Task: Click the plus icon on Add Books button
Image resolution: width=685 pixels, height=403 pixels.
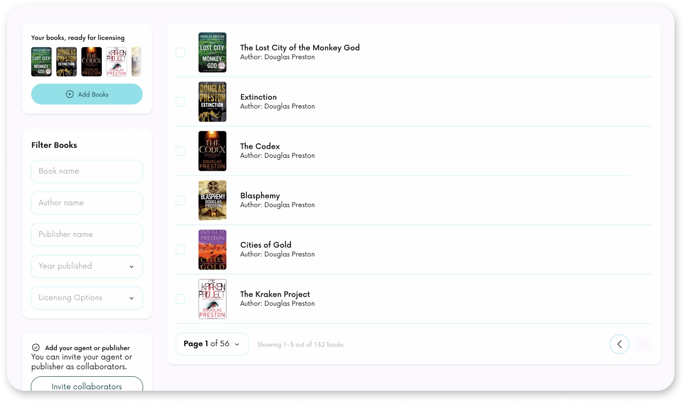Action: pos(70,94)
